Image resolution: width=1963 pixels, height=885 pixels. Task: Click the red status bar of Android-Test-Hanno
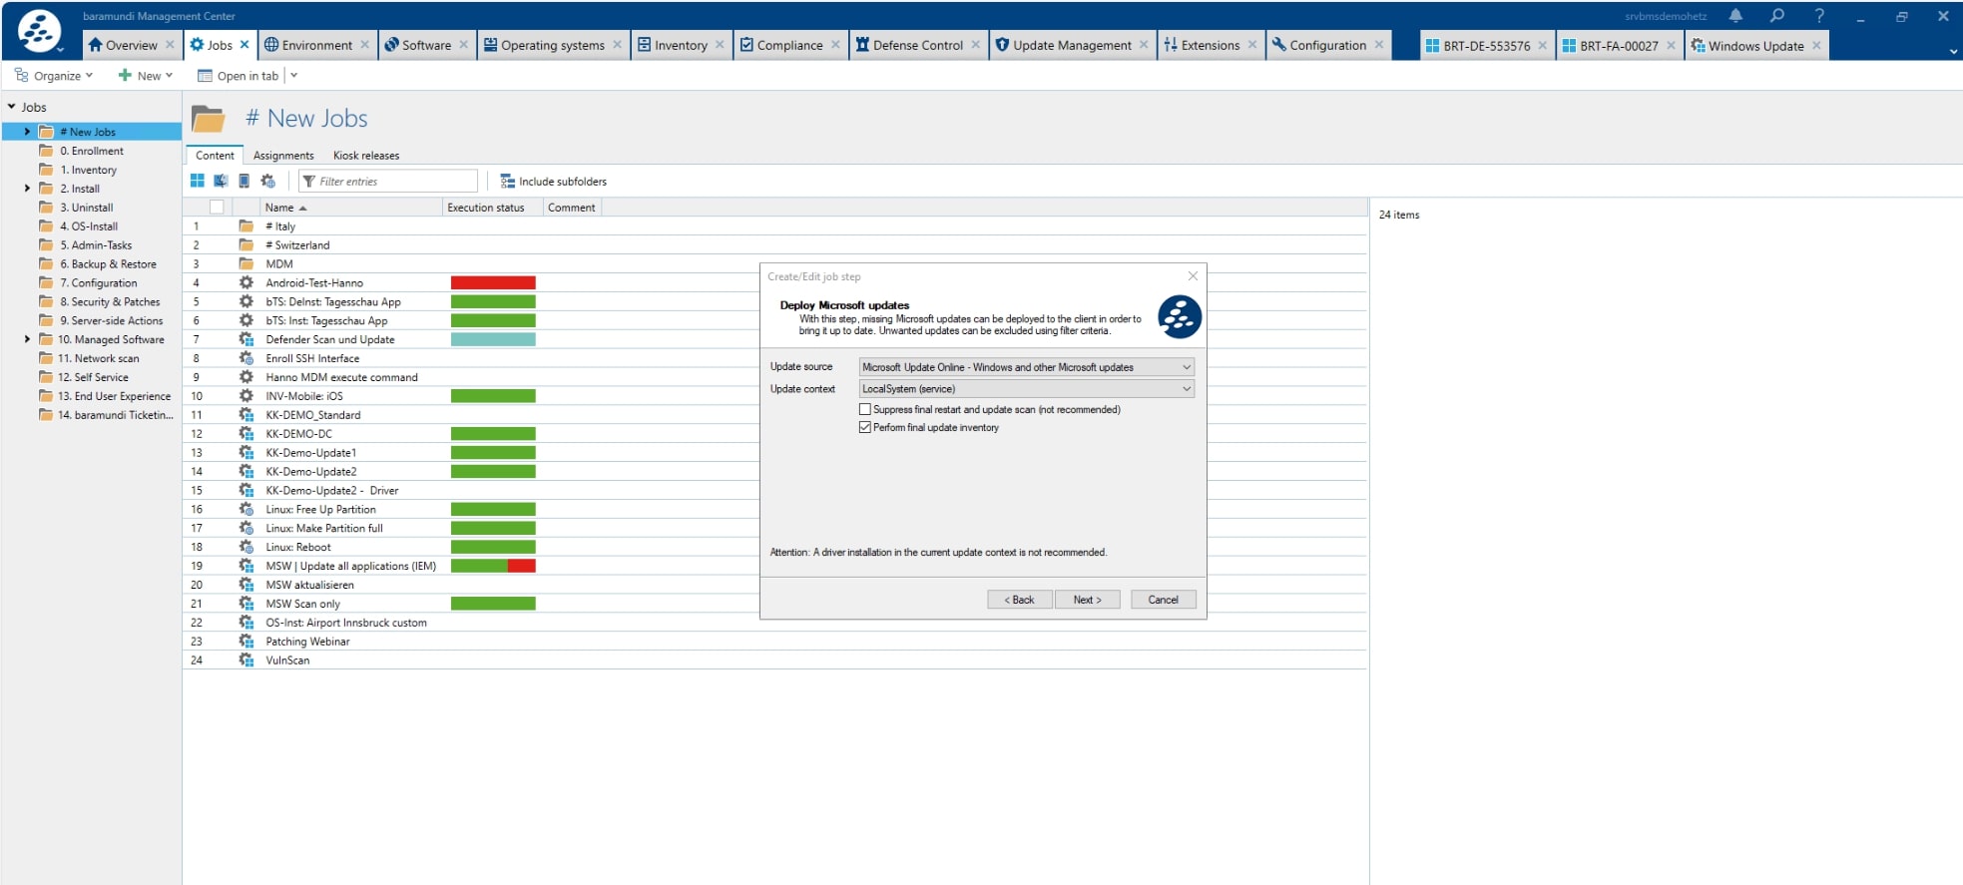coord(493,283)
